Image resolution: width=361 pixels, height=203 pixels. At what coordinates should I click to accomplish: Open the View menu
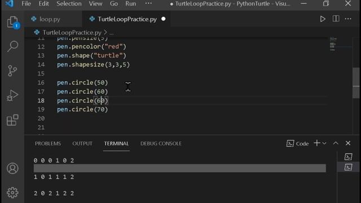[x=95, y=4]
